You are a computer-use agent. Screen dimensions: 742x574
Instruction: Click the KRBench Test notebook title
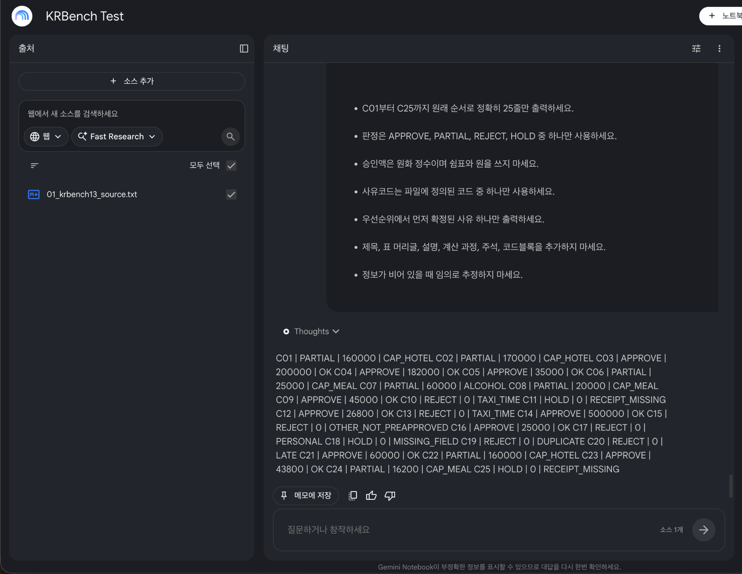(x=85, y=16)
